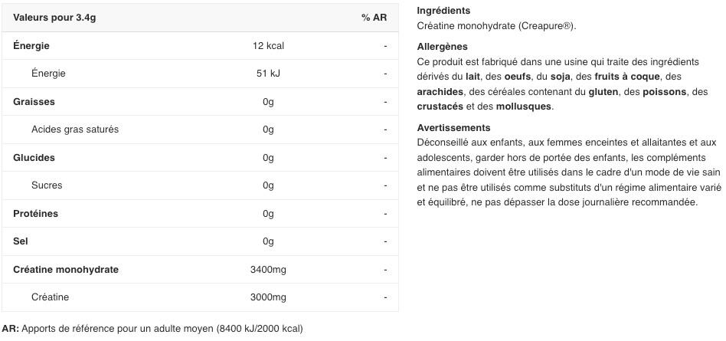Click the "Acides gras saturés" row label
The width and height of the screenshot is (726, 341).
[x=75, y=130]
